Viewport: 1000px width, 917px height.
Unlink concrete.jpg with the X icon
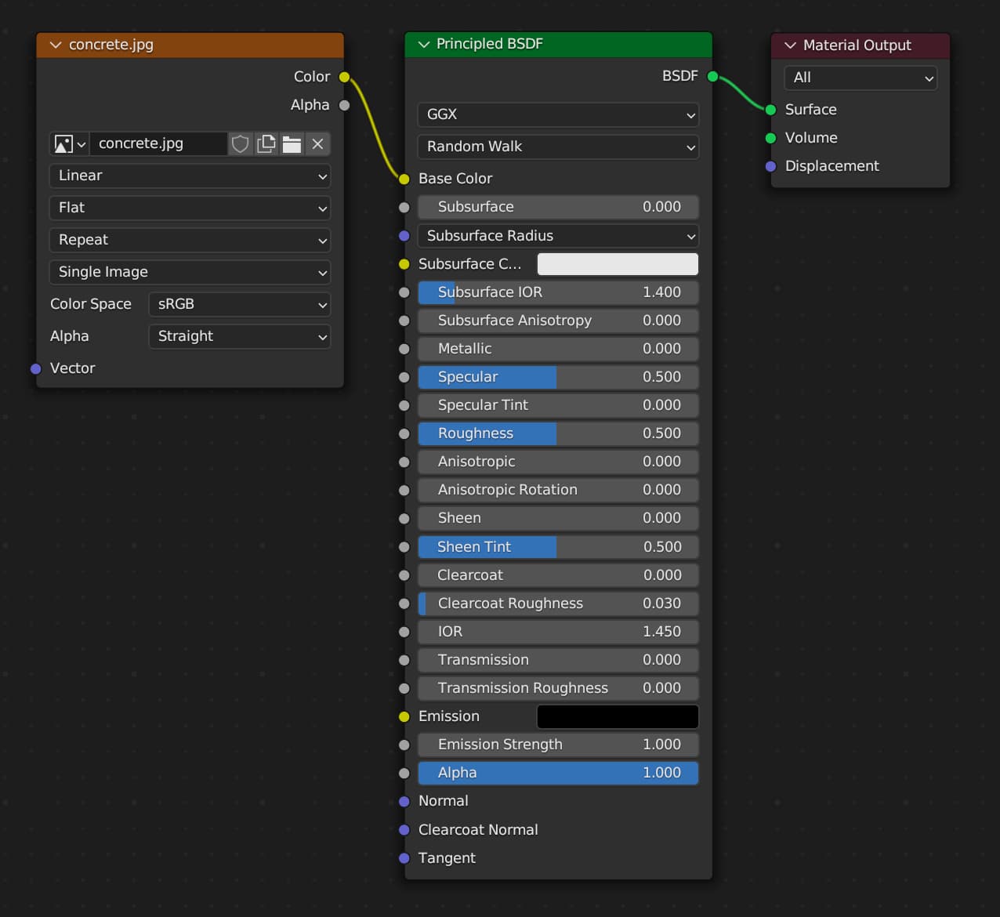317,144
